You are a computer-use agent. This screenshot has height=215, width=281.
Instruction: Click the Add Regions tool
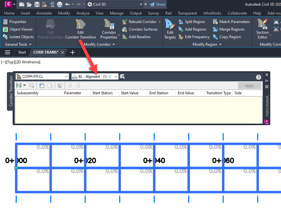pos(192,29)
